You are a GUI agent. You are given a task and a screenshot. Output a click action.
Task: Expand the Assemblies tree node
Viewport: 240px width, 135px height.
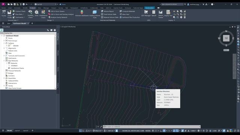tap(4, 78)
